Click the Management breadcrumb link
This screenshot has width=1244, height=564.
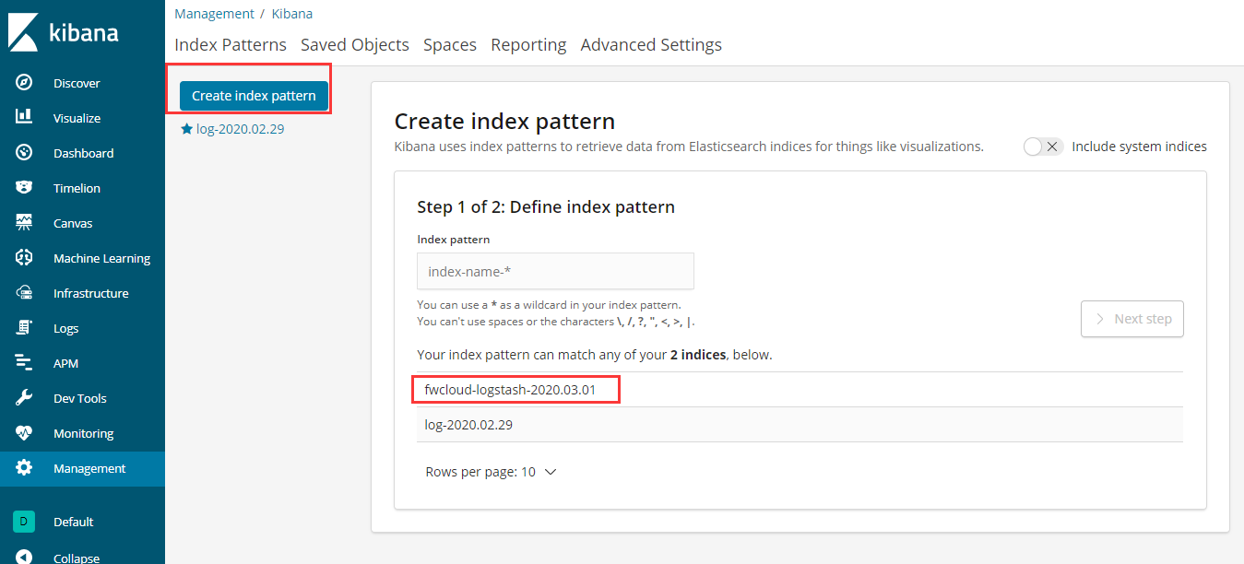pos(214,14)
